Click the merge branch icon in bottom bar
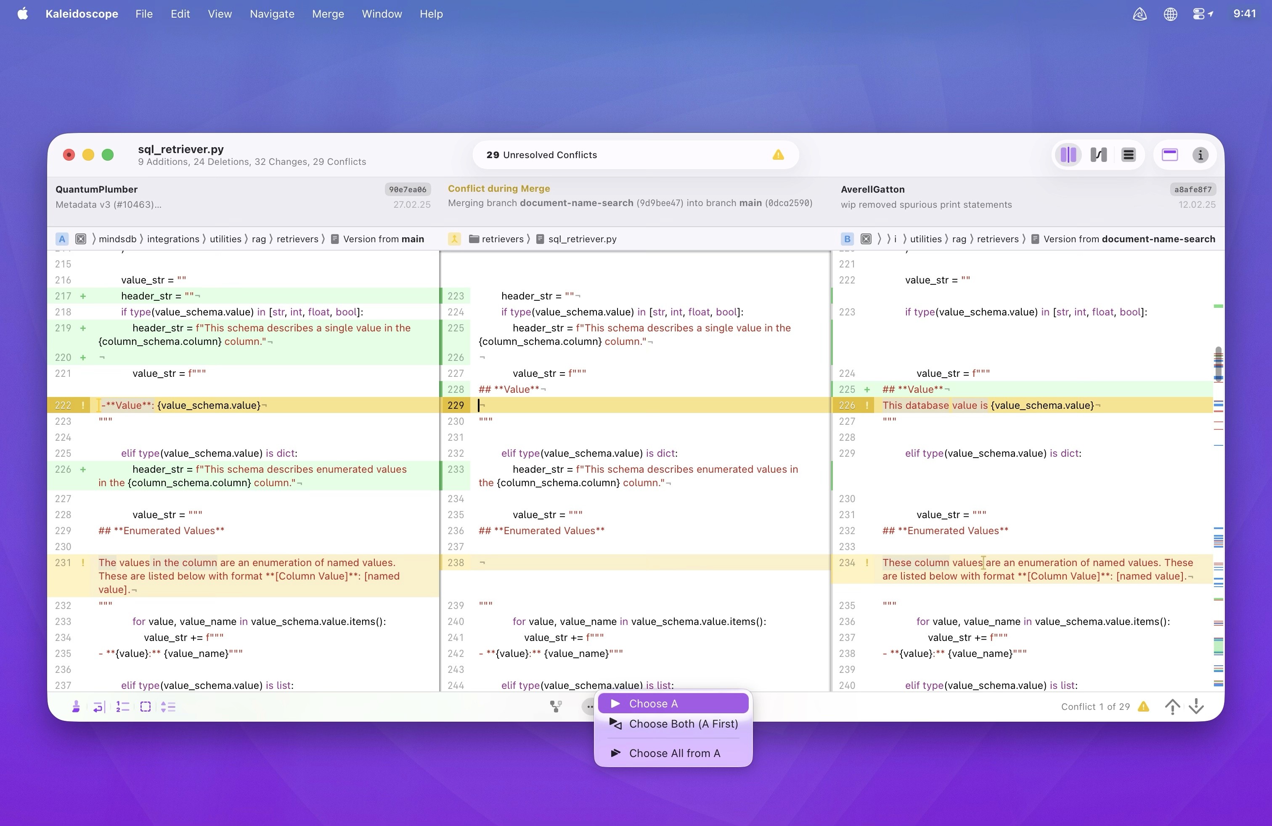Image resolution: width=1272 pixels, height=826 pixels. coord(556,707)
